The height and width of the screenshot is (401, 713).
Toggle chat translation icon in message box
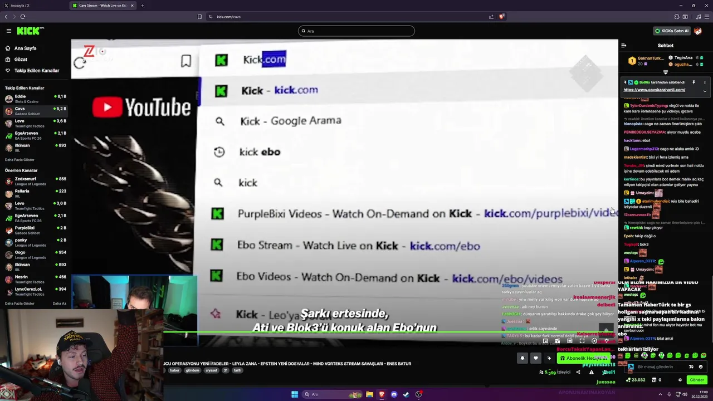pyautogui.click(x=691, y=367)
